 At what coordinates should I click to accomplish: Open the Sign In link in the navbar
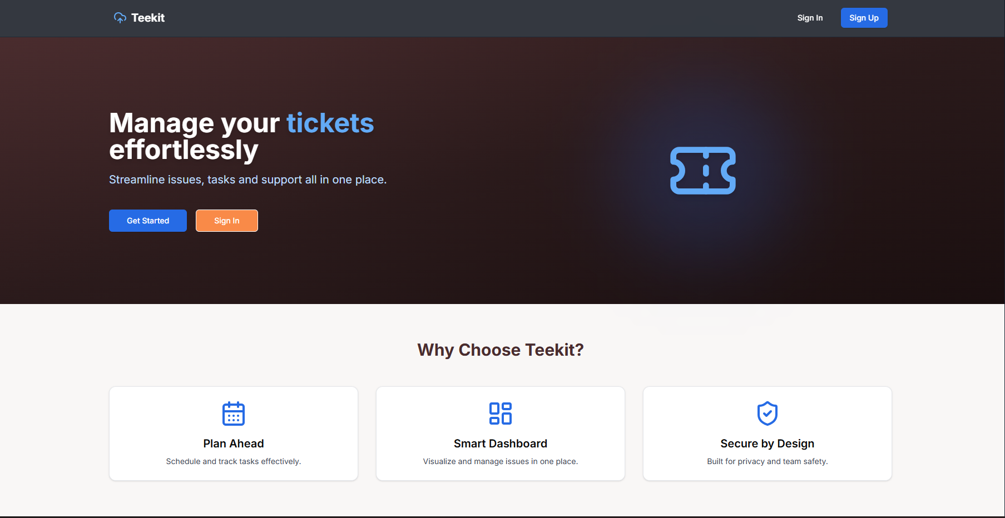coord(810,17)
